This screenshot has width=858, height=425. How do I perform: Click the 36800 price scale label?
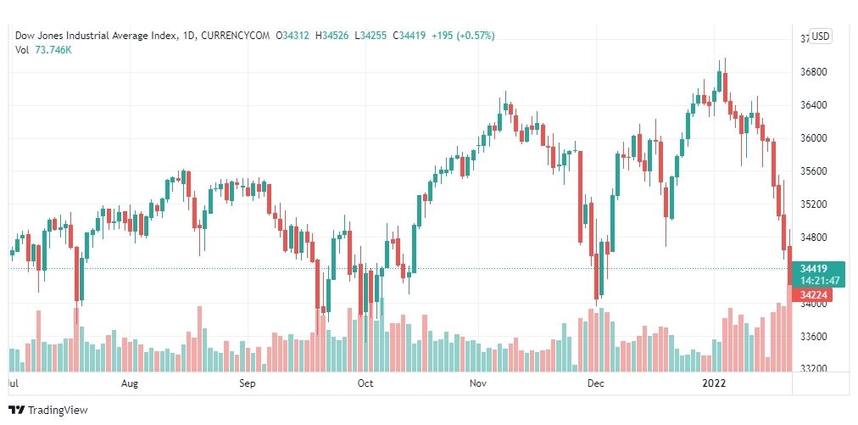coord(813,72)
